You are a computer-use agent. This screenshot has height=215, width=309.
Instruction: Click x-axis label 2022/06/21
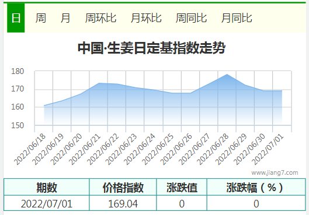point(85,150)
